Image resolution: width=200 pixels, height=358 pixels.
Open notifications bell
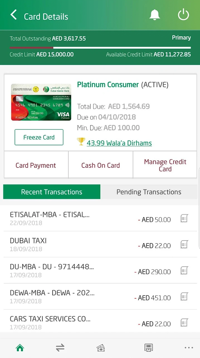tap(155, 15)
